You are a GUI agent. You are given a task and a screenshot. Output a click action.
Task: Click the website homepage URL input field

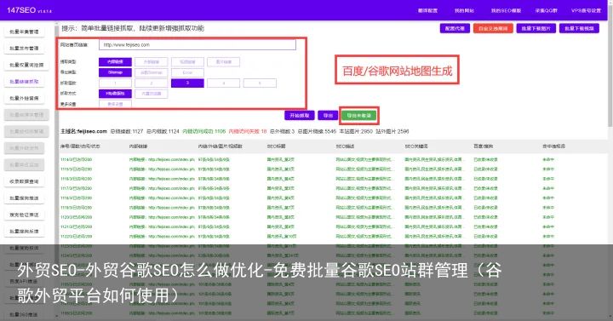[198, 45]
